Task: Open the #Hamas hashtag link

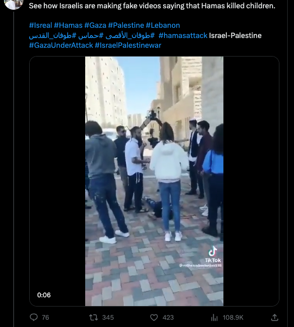Action: point(68,25)
